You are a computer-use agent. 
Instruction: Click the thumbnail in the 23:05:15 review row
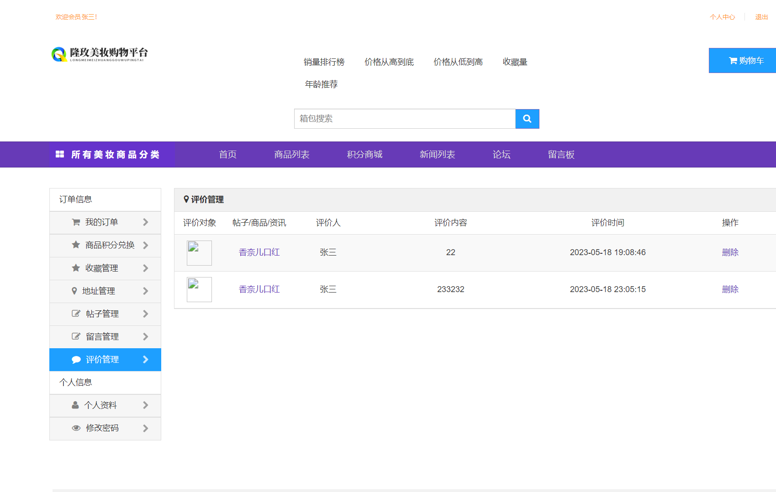[199, 289]
